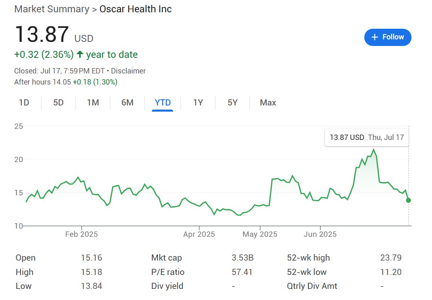Click the green up arrow icon
The image size is (432, 300).
point(80,54)
